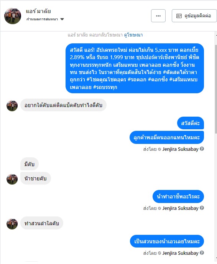Click help icon beside second Jenjira Suksabay label
Image resolution: width=217 pixels, height=264 pixels.
coord(202,208)
